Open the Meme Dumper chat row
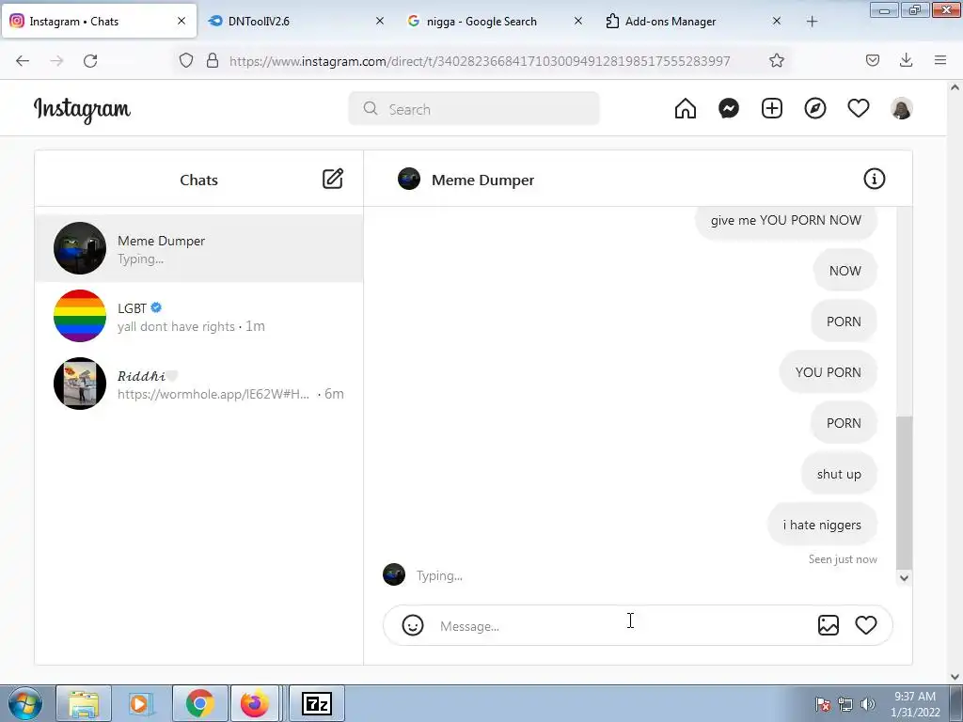Screen dimensions: 963x722 [199, 248]
